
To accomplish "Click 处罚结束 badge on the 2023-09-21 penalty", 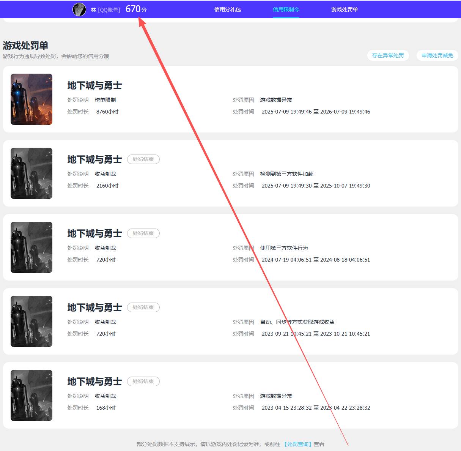I will tap(143, 307).
